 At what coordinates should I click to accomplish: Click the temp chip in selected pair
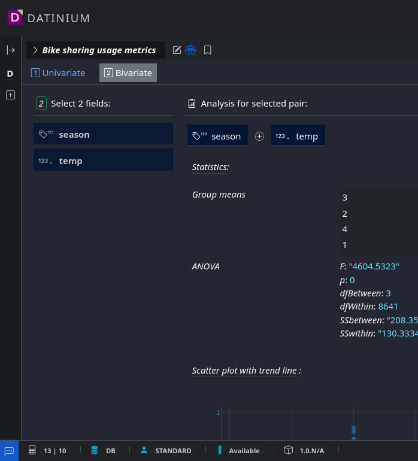tap(298, 136)
